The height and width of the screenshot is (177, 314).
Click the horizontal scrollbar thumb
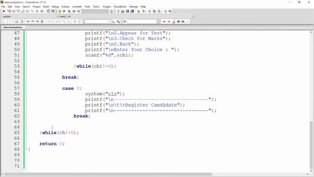coord(108,174)
